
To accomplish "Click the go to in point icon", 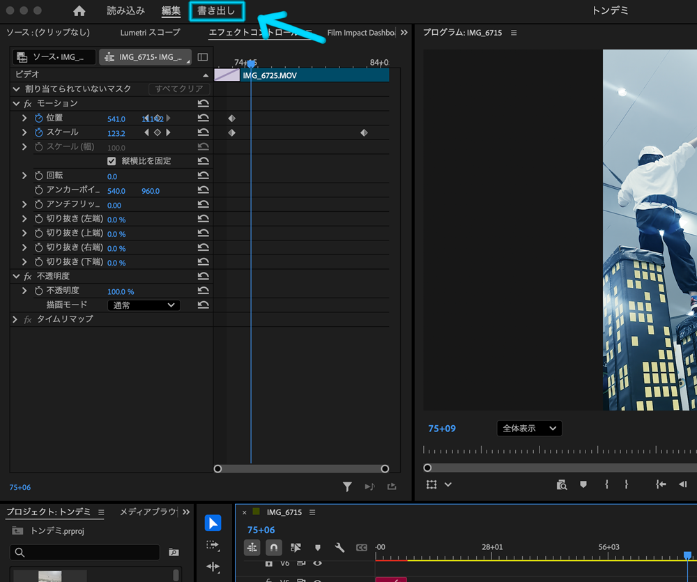I will point(661,485).
